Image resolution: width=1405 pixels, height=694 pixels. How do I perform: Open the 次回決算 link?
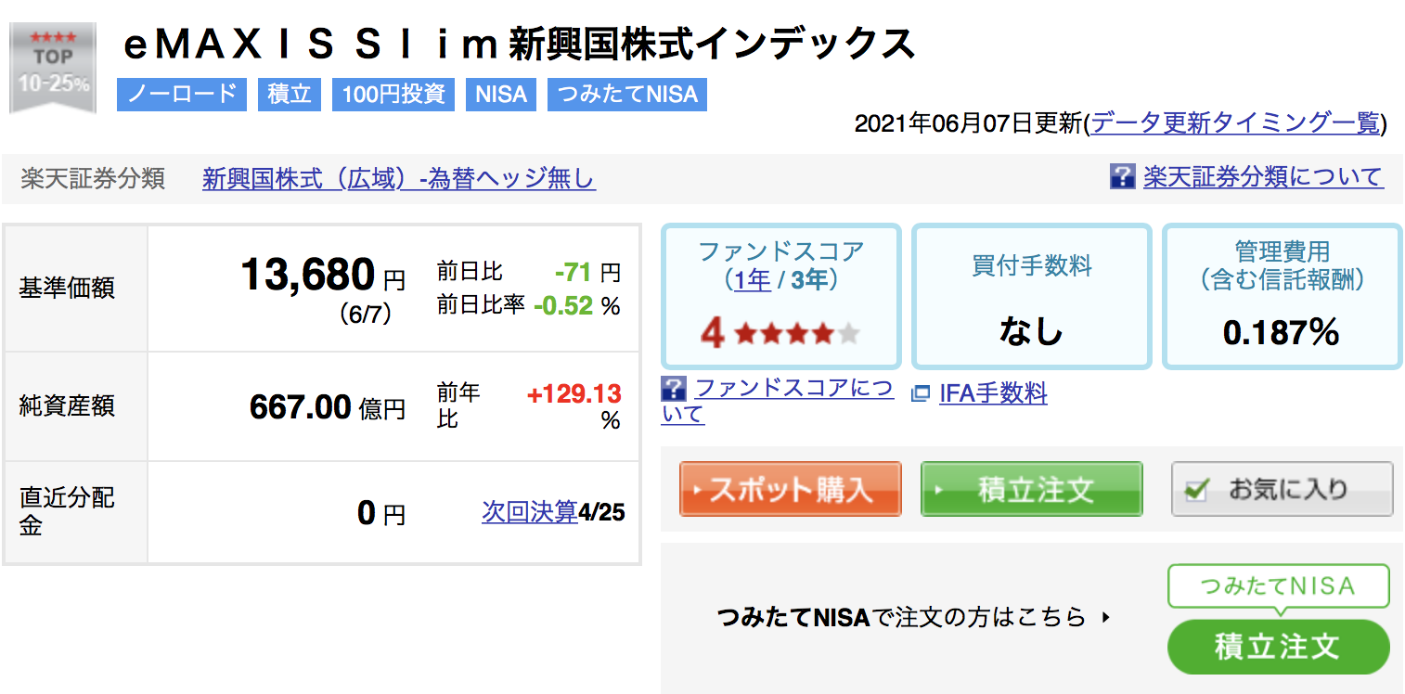tap(530, 512)
